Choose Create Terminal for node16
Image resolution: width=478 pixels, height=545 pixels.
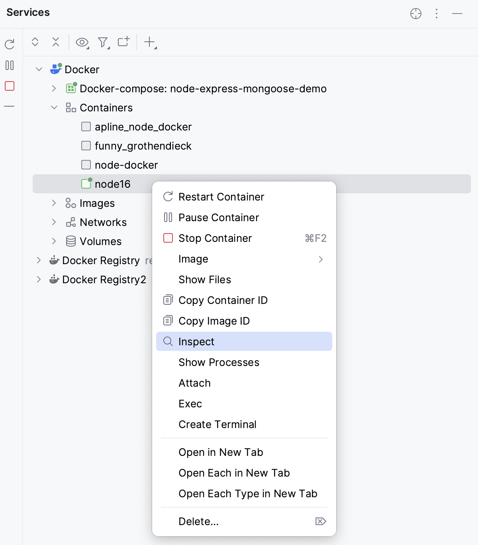217,424
